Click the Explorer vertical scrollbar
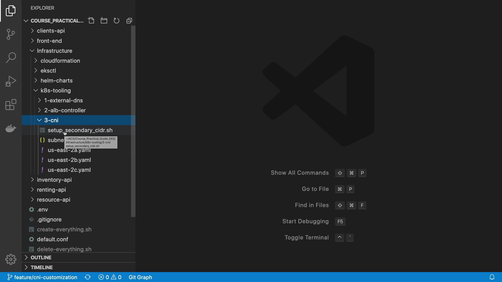This screenshot has width=502, height=282. [133, 121]
